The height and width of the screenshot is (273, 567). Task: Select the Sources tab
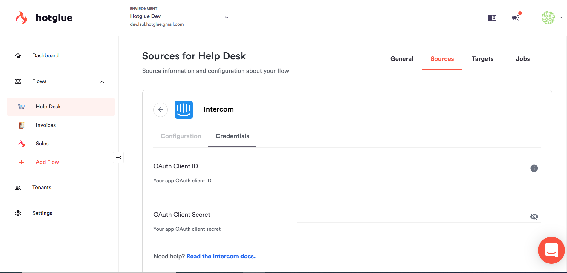tap(442, 59)
